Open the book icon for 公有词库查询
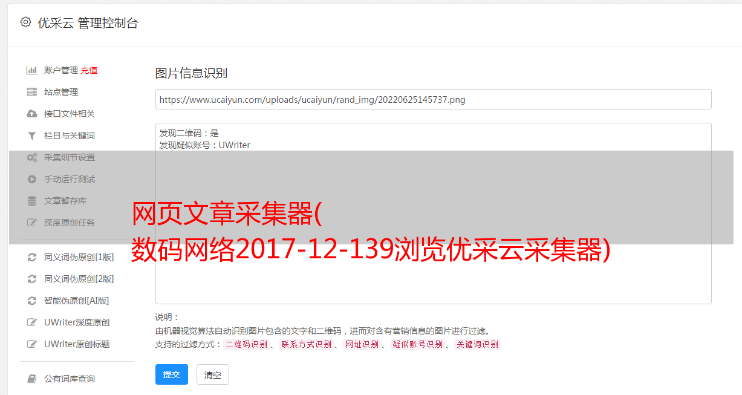 [x=32, y=379]
